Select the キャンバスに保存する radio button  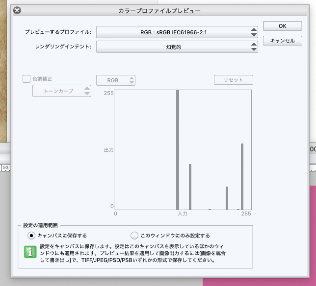click(x=31, y=236)
